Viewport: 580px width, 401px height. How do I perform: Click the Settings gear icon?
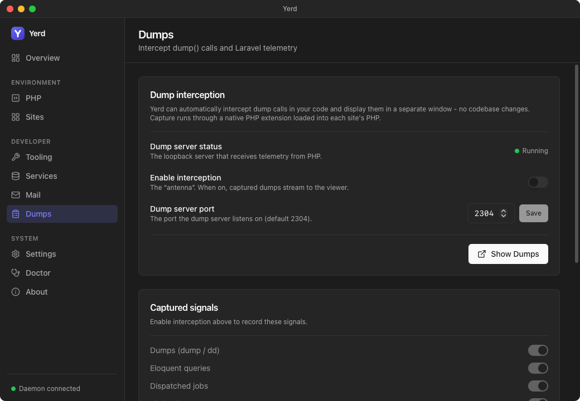pyautogui.click(x=16, y=254)
